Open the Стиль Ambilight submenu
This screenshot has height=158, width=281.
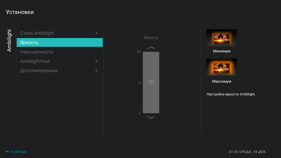coord(37,33)
